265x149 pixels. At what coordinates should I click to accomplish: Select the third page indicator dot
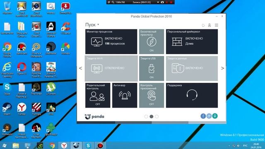pos(157,116)
